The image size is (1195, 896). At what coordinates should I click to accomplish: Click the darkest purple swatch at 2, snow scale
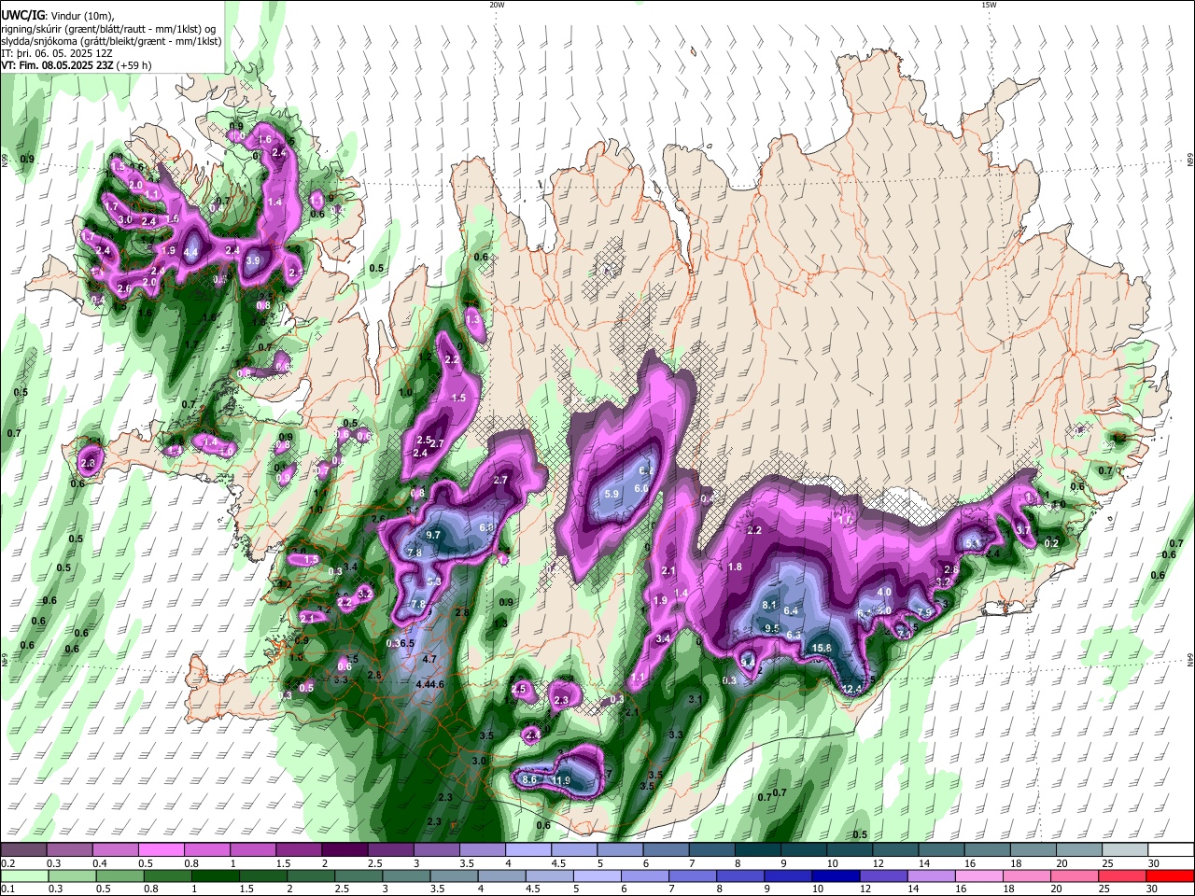coord(344,850)
